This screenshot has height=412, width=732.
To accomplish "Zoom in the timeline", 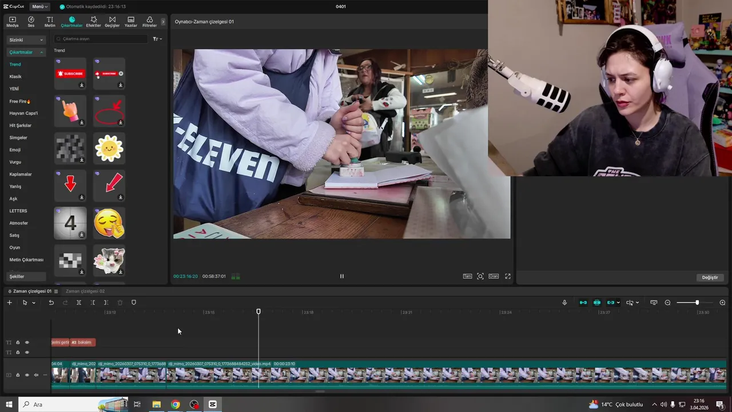I will tap(722, 303).
